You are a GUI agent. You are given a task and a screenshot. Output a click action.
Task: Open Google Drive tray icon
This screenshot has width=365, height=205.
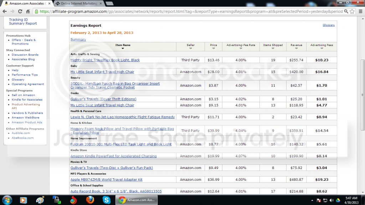[338, 200]
